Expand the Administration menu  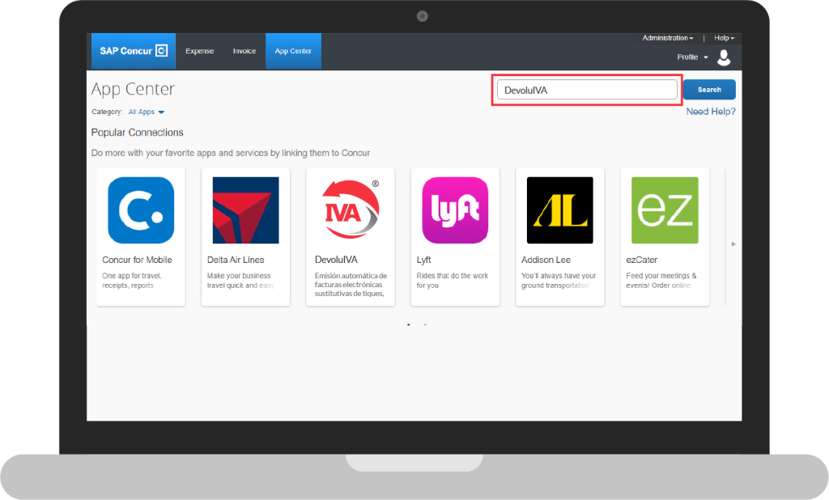[x=667, y=38]
